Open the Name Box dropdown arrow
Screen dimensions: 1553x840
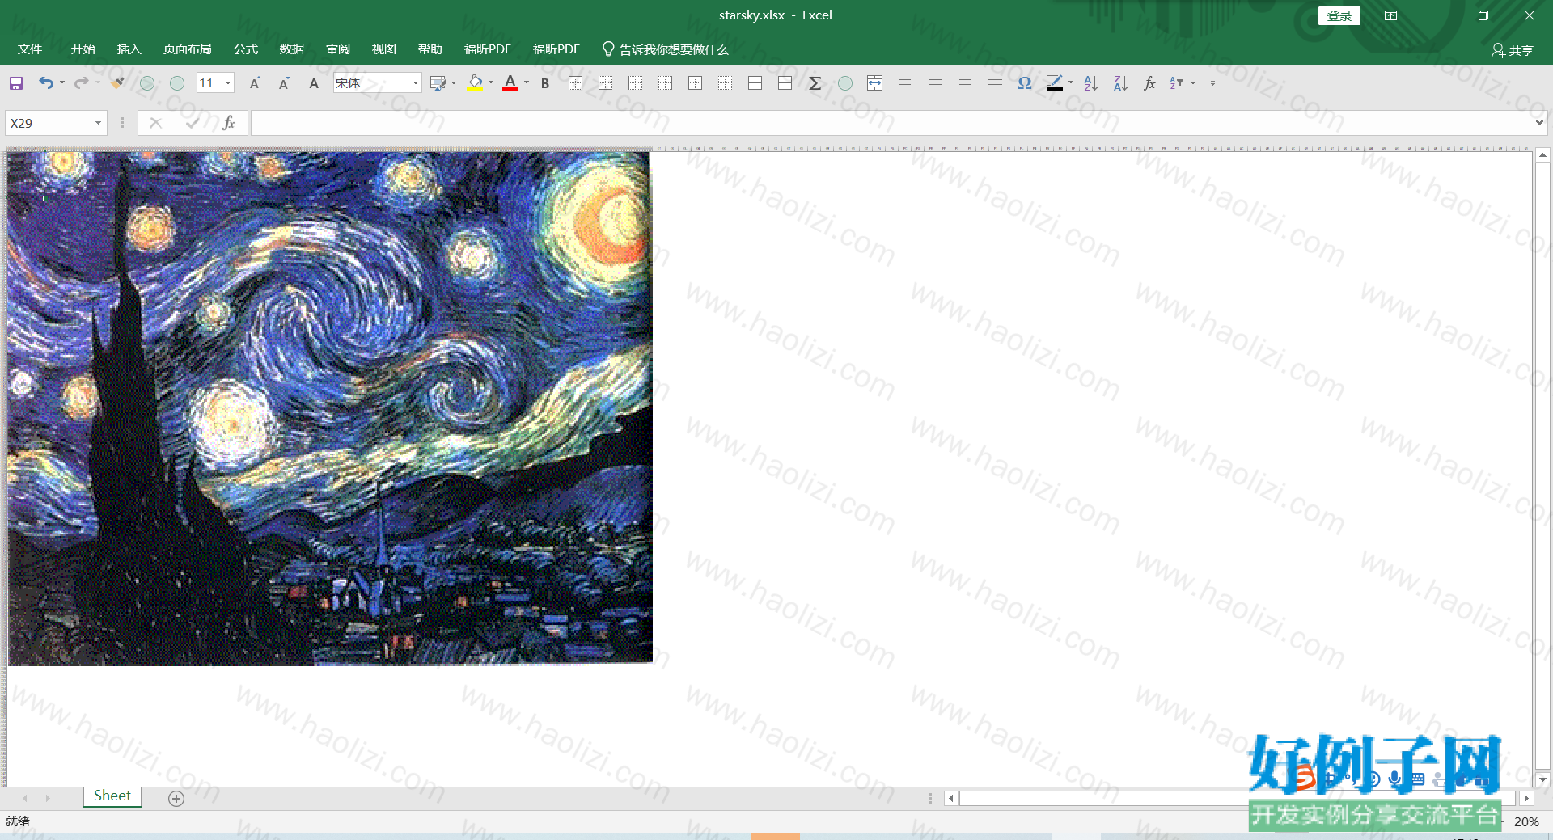[98, 123]
